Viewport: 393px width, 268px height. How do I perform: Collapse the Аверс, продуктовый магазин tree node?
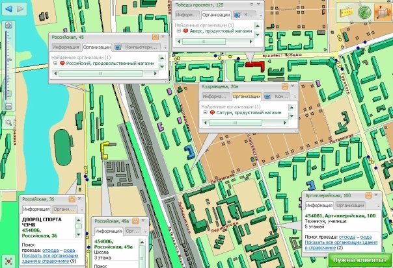(179, 30)
